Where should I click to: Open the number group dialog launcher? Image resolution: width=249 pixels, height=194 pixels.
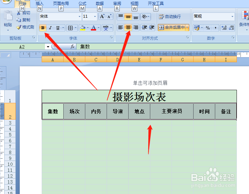pos(233,37)
